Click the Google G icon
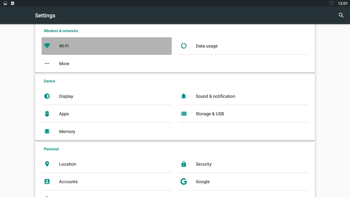The width and height of the screenshot is (350, 197). [x=184, y=182]
